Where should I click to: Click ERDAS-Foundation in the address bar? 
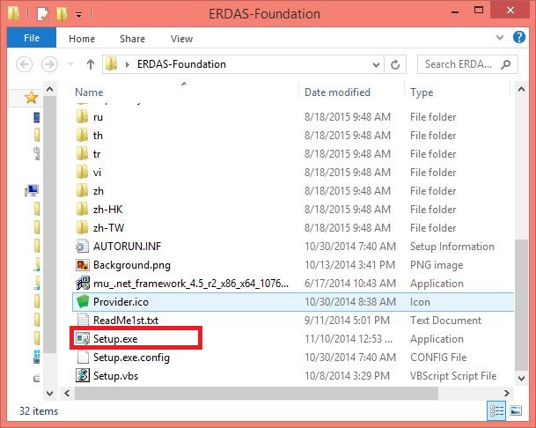tap(181, 64)
